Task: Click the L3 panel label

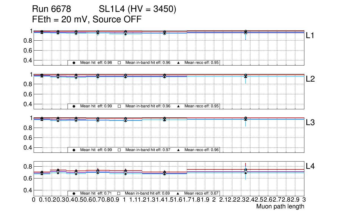Action: (310, 123)
